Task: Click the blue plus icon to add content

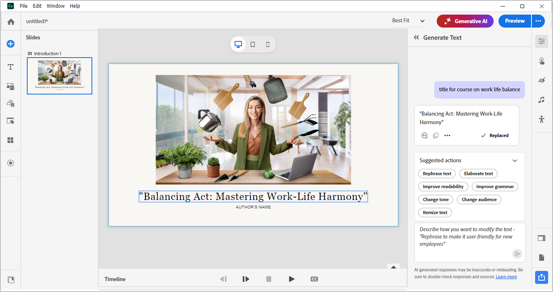Action: 11,43
